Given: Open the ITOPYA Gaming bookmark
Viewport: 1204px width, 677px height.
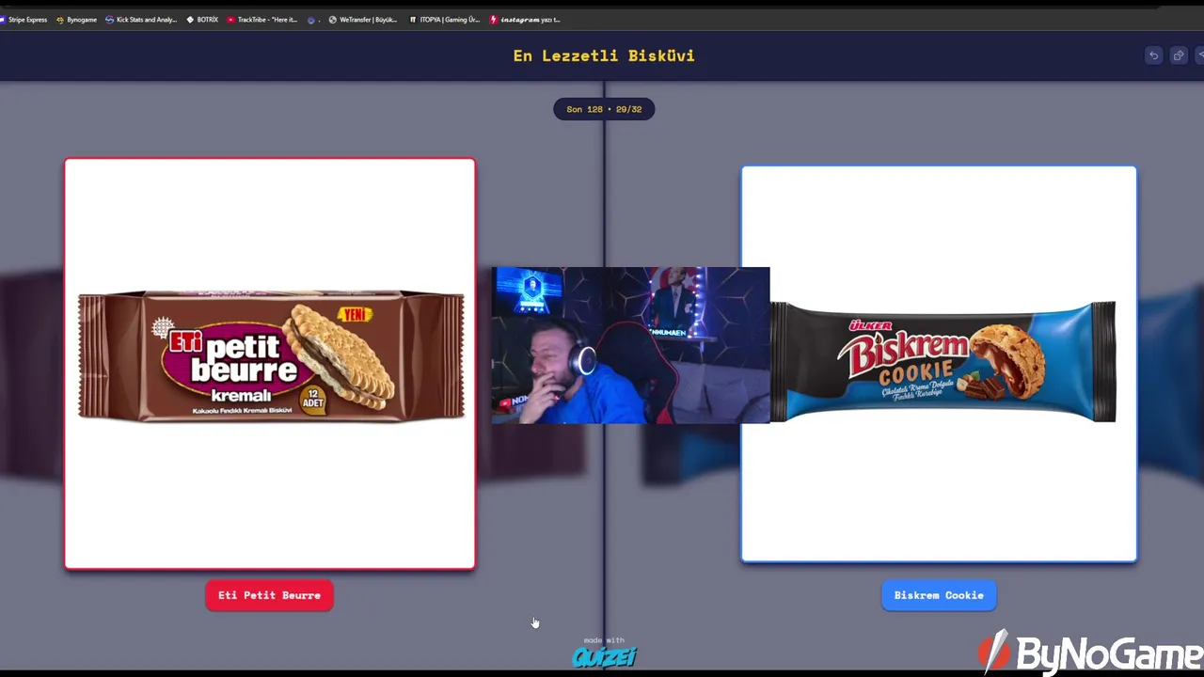Looking at the screenshot, I should [x=445, y=20].
